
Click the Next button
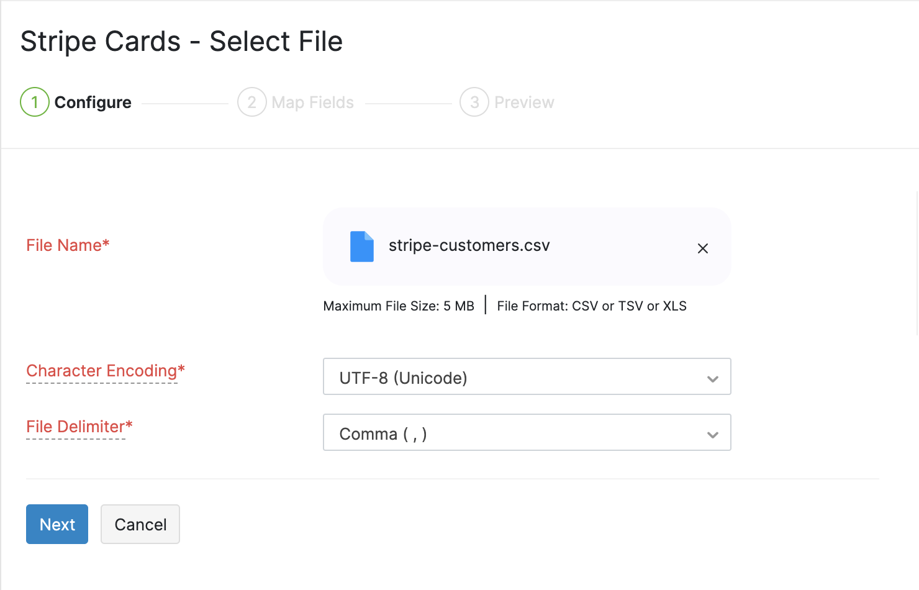(57, 524)
